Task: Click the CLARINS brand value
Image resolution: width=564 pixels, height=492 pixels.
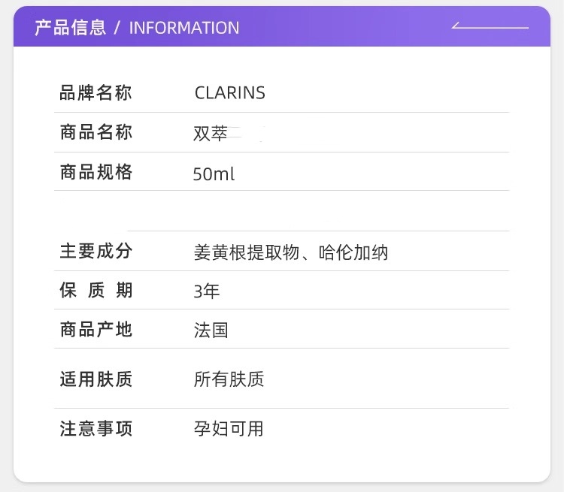Action: (230, 93)
